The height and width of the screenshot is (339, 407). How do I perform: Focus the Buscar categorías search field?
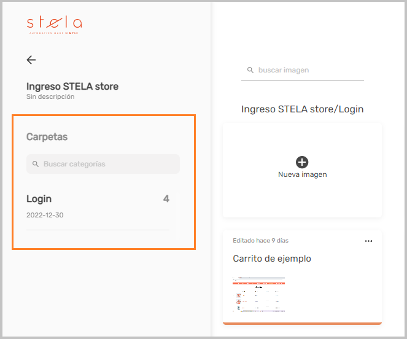103,164
